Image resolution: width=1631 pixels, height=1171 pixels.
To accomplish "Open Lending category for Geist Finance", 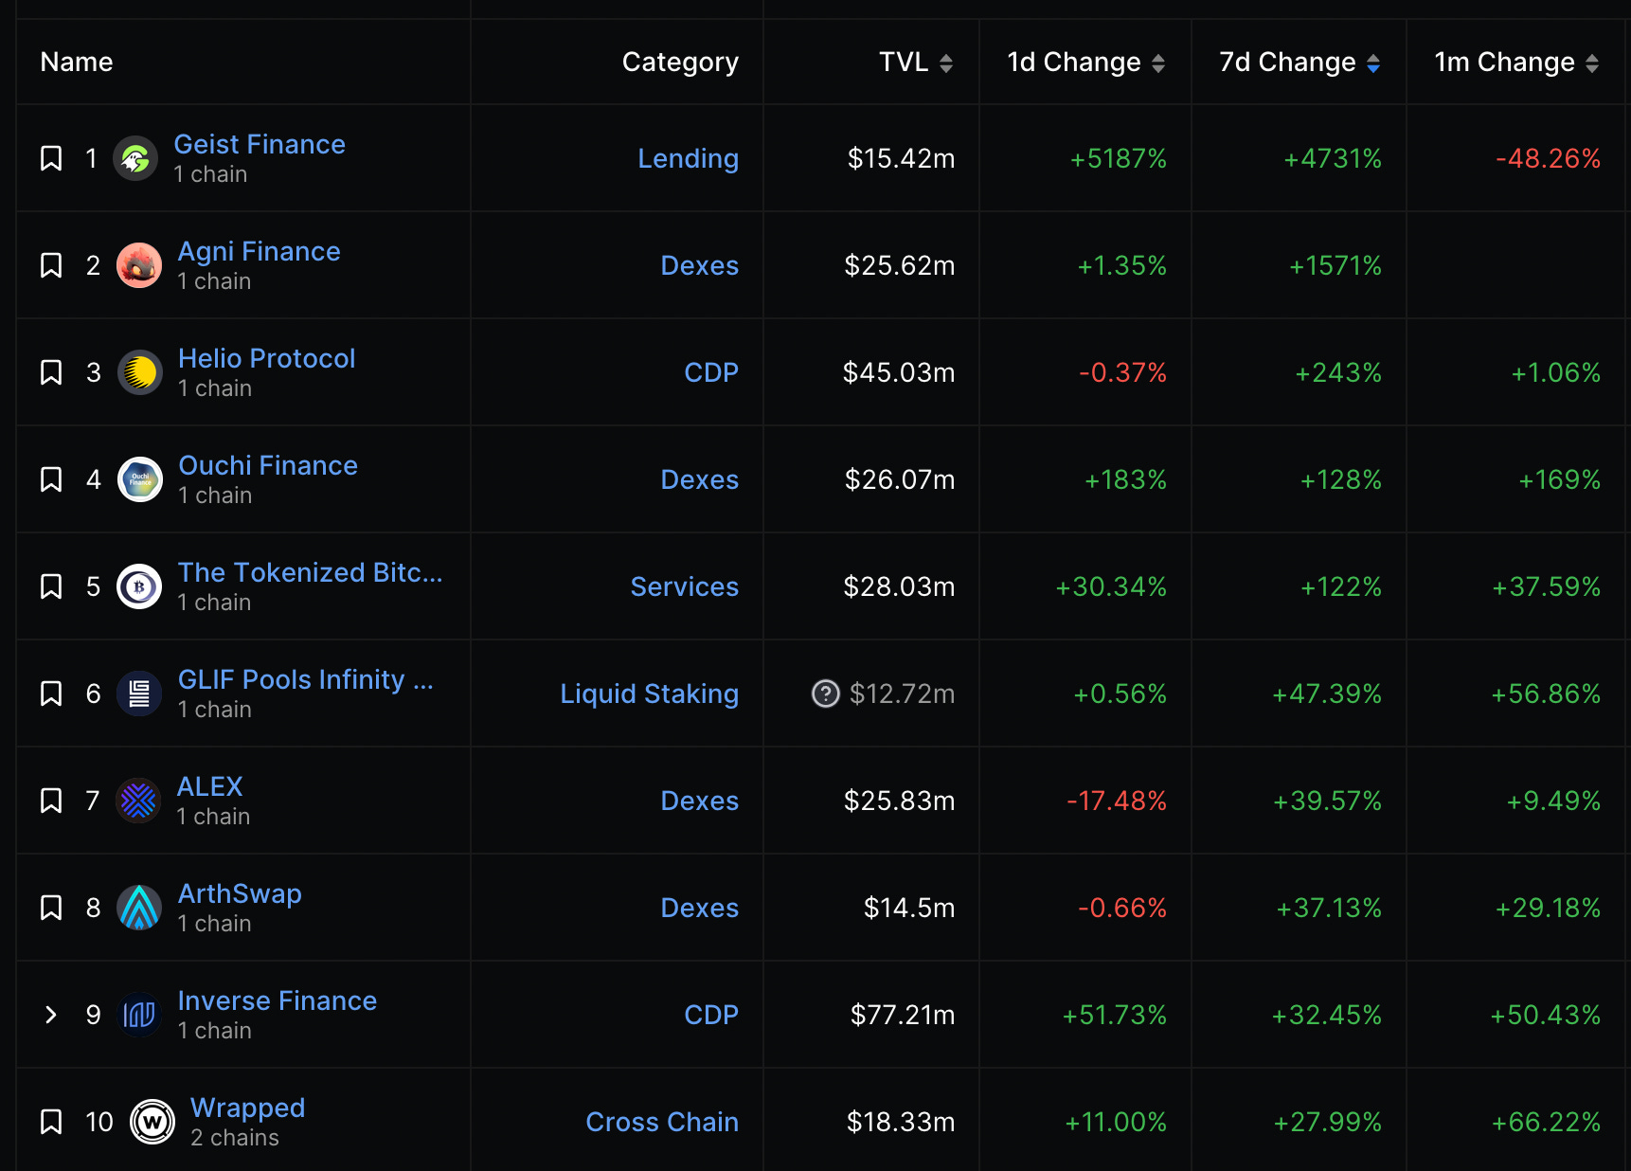I will pyautogui.click(x=688, y=158).
